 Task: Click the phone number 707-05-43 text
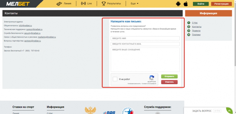[x=35, y=51]
